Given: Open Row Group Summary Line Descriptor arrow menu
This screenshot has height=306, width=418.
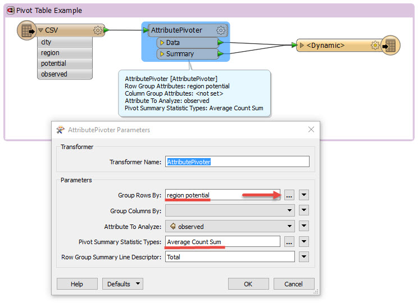Looking at the screenshot, I should click(x=304, y=257).
